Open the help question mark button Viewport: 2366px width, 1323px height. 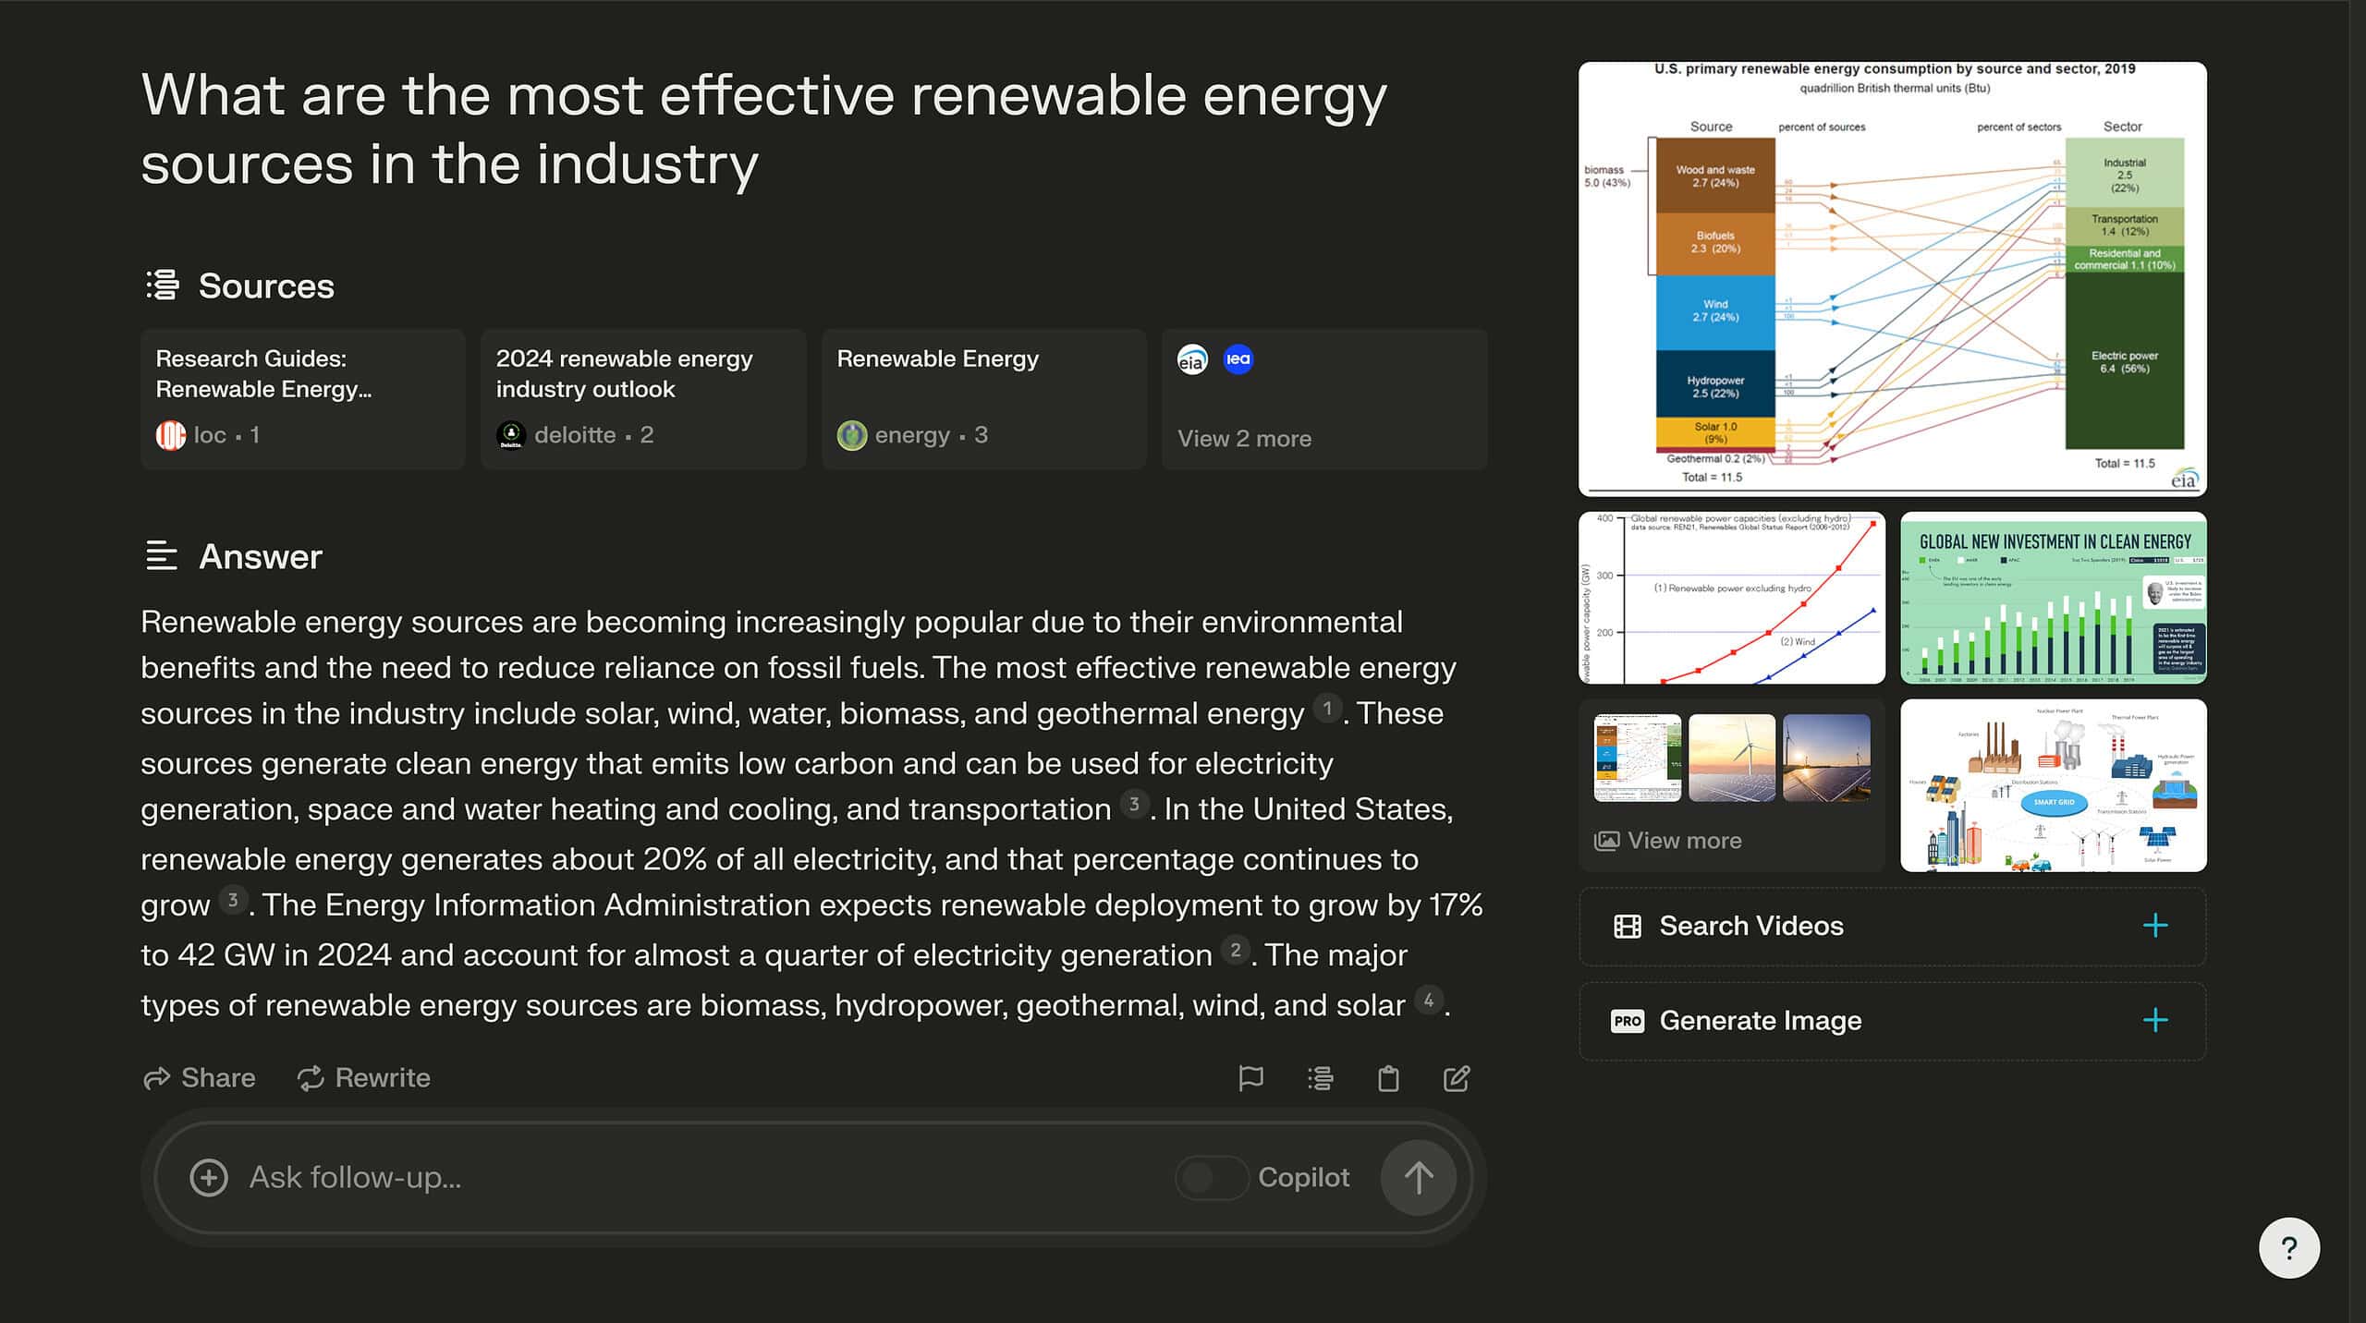click(x=2289, y=1248)
